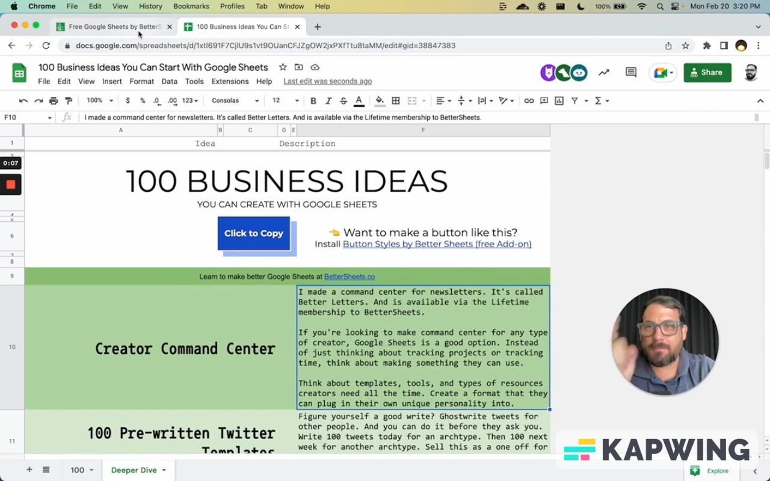
Task: Open the Borders tool
Action: click(x=396, y=101)
